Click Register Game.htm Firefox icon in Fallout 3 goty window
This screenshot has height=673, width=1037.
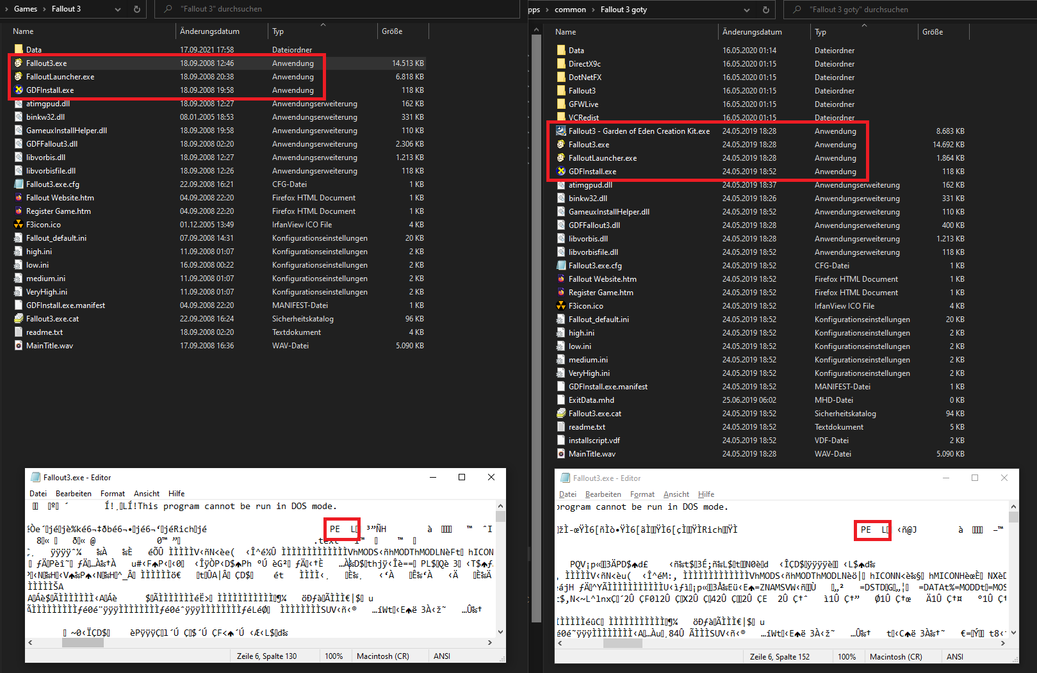[561, 292]
